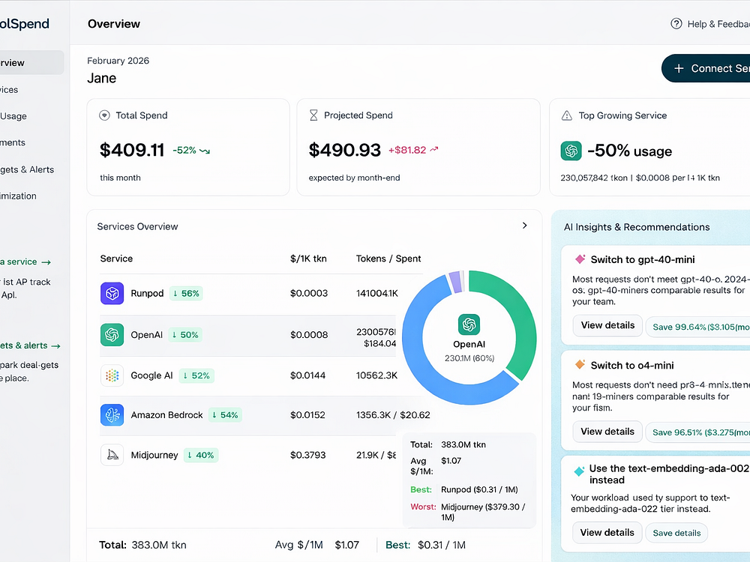Image resolution: width=750 pixels, height=562 pixels.
Task: Follow the 'ets & alerts' arrow link in sidebar
Action: [30, 345]
